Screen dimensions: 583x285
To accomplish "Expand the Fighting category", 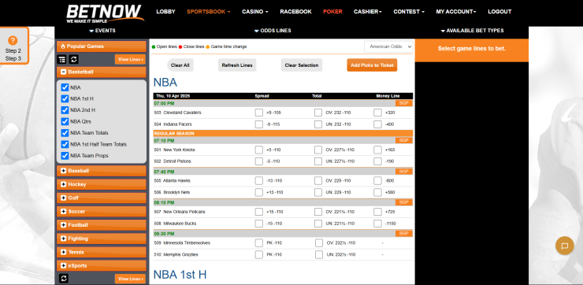I will point(102,239).
